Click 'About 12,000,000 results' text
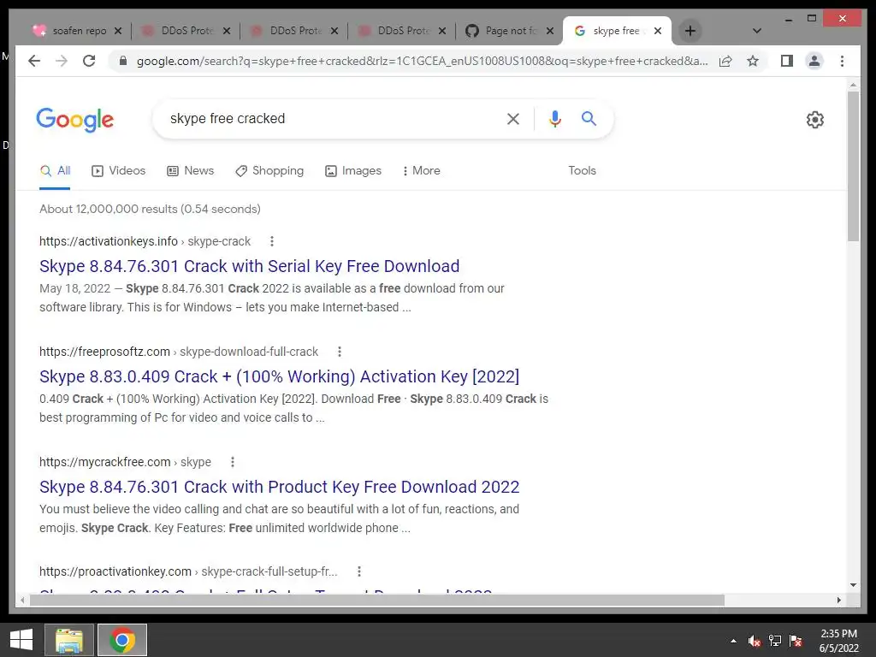The width and height of the screenshot is (876, 657). point(150,209)
